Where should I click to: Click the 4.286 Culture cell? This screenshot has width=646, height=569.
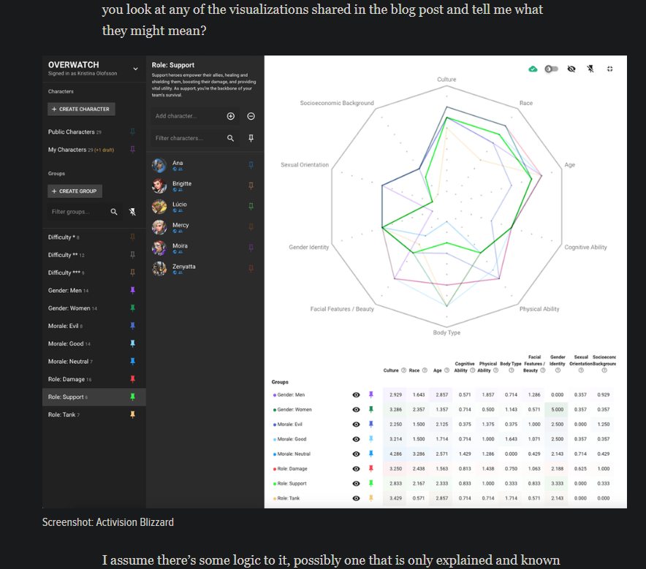(x=395, y=454)
